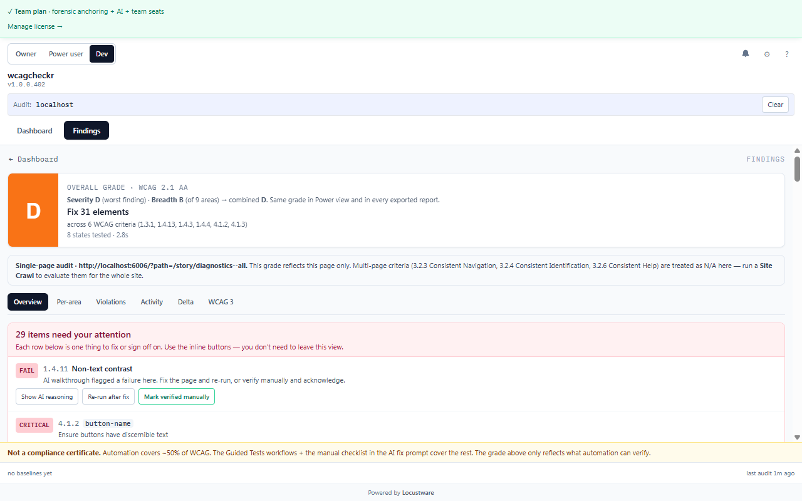The width and height of the screenshot is (802, 501).
Task: Click the 8 states tested · 2.8s text
Action: (98, 235)
